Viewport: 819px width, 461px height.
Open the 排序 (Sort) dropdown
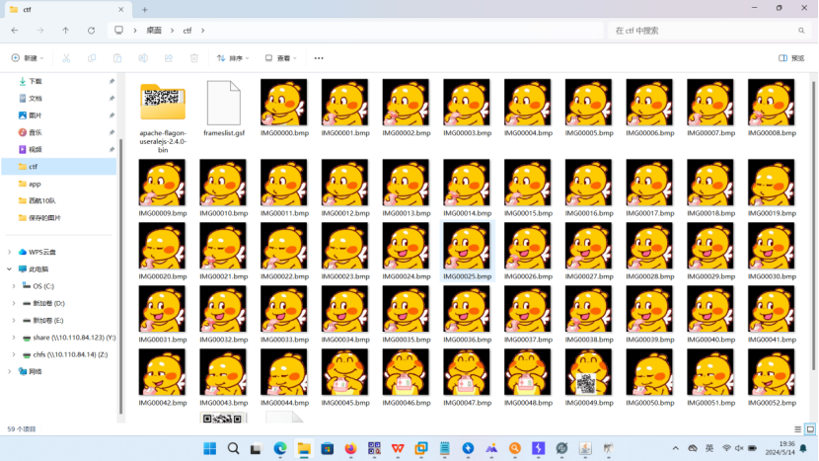click(234, 58)
